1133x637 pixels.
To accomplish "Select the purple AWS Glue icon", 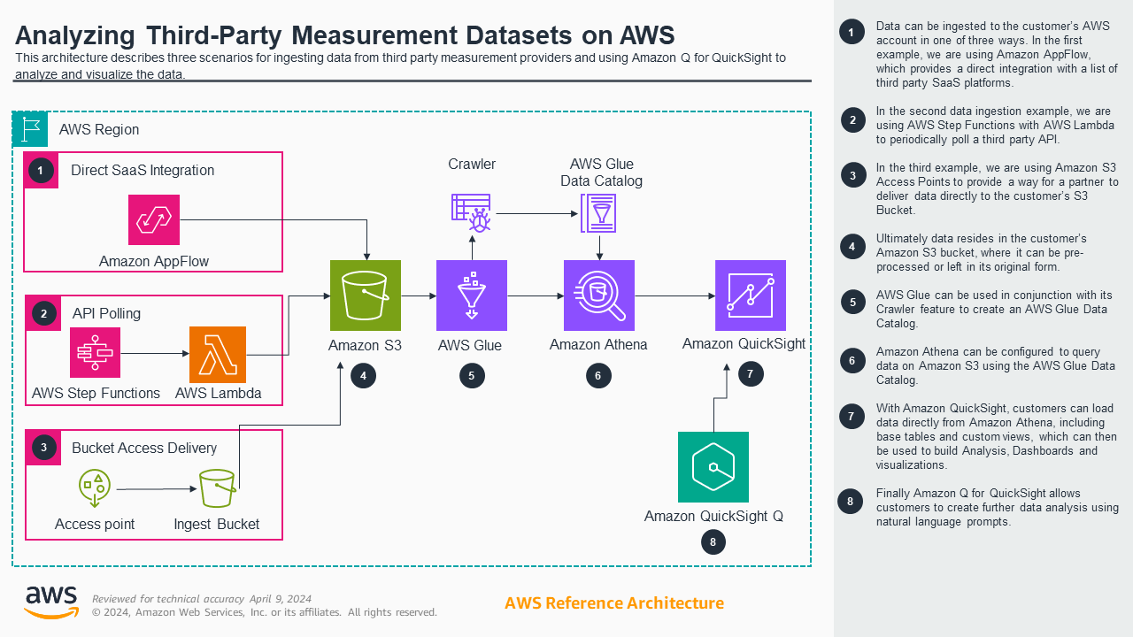I will coord(472,295).
